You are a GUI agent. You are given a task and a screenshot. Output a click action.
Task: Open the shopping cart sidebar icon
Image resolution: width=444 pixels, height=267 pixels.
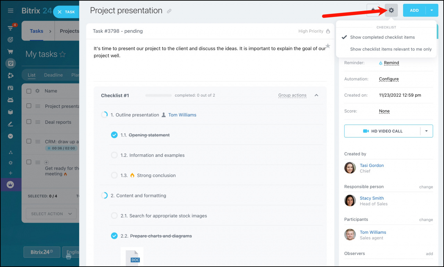10,52
